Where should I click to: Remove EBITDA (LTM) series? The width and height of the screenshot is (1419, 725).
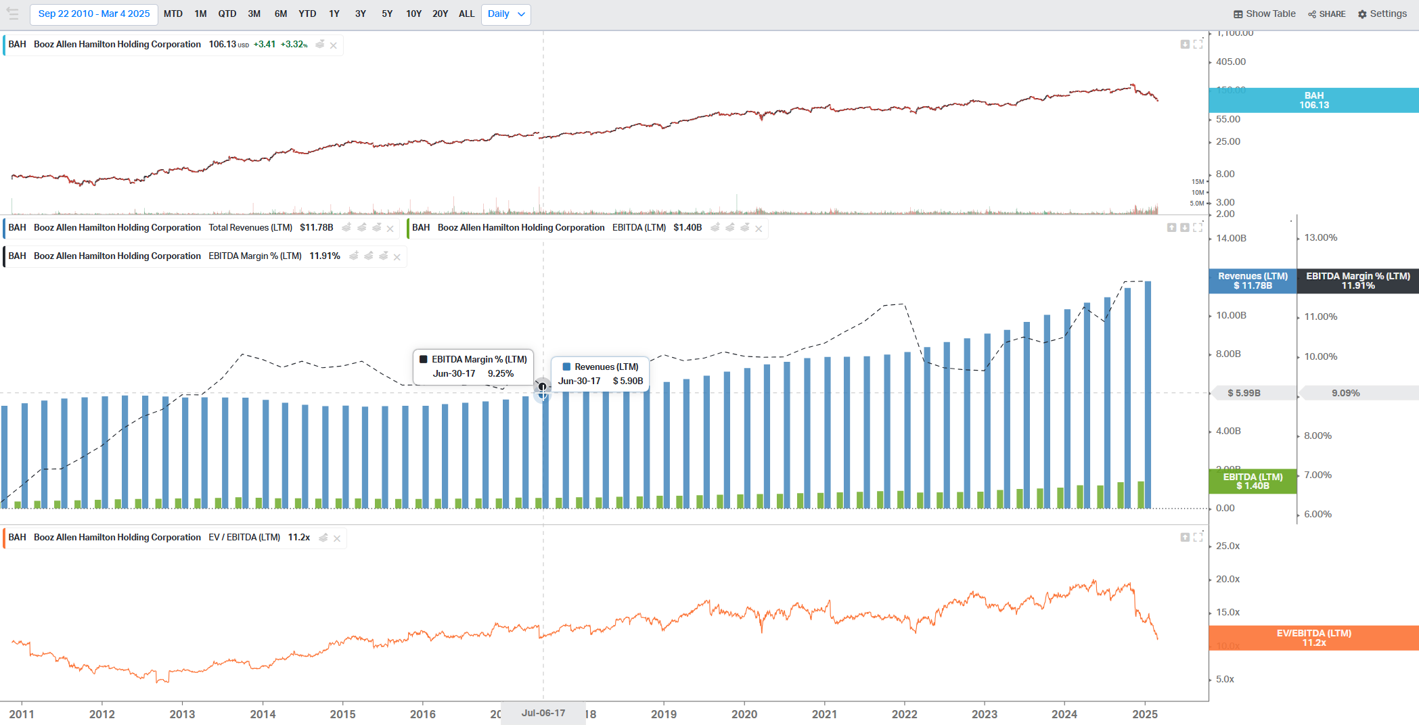point(759,229)
